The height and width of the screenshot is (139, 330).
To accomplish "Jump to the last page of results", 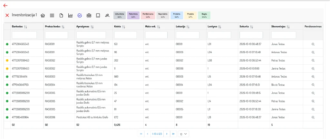I will [173, 134].
